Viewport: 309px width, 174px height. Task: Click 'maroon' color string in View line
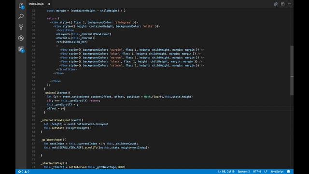click(116, 58)
